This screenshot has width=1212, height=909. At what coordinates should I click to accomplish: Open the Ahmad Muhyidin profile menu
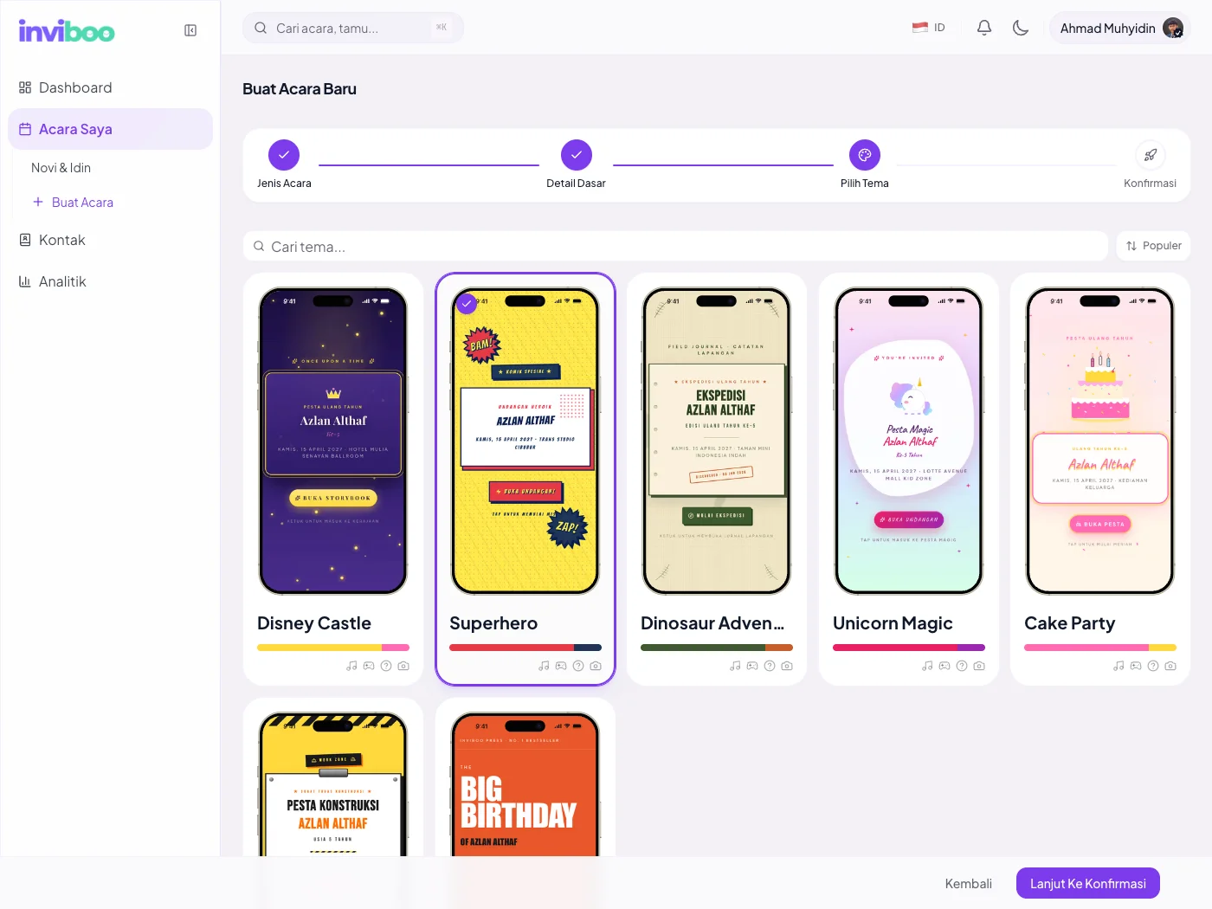(1120, 29)
